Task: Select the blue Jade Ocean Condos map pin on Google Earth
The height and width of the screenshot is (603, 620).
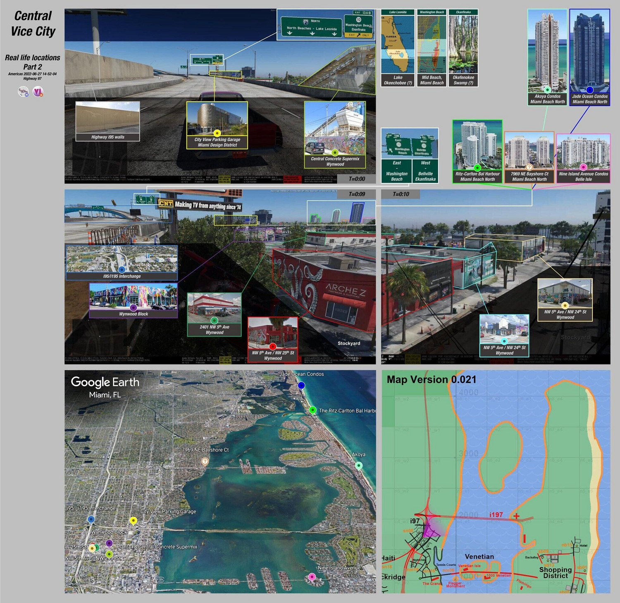Action: [301, 385]
